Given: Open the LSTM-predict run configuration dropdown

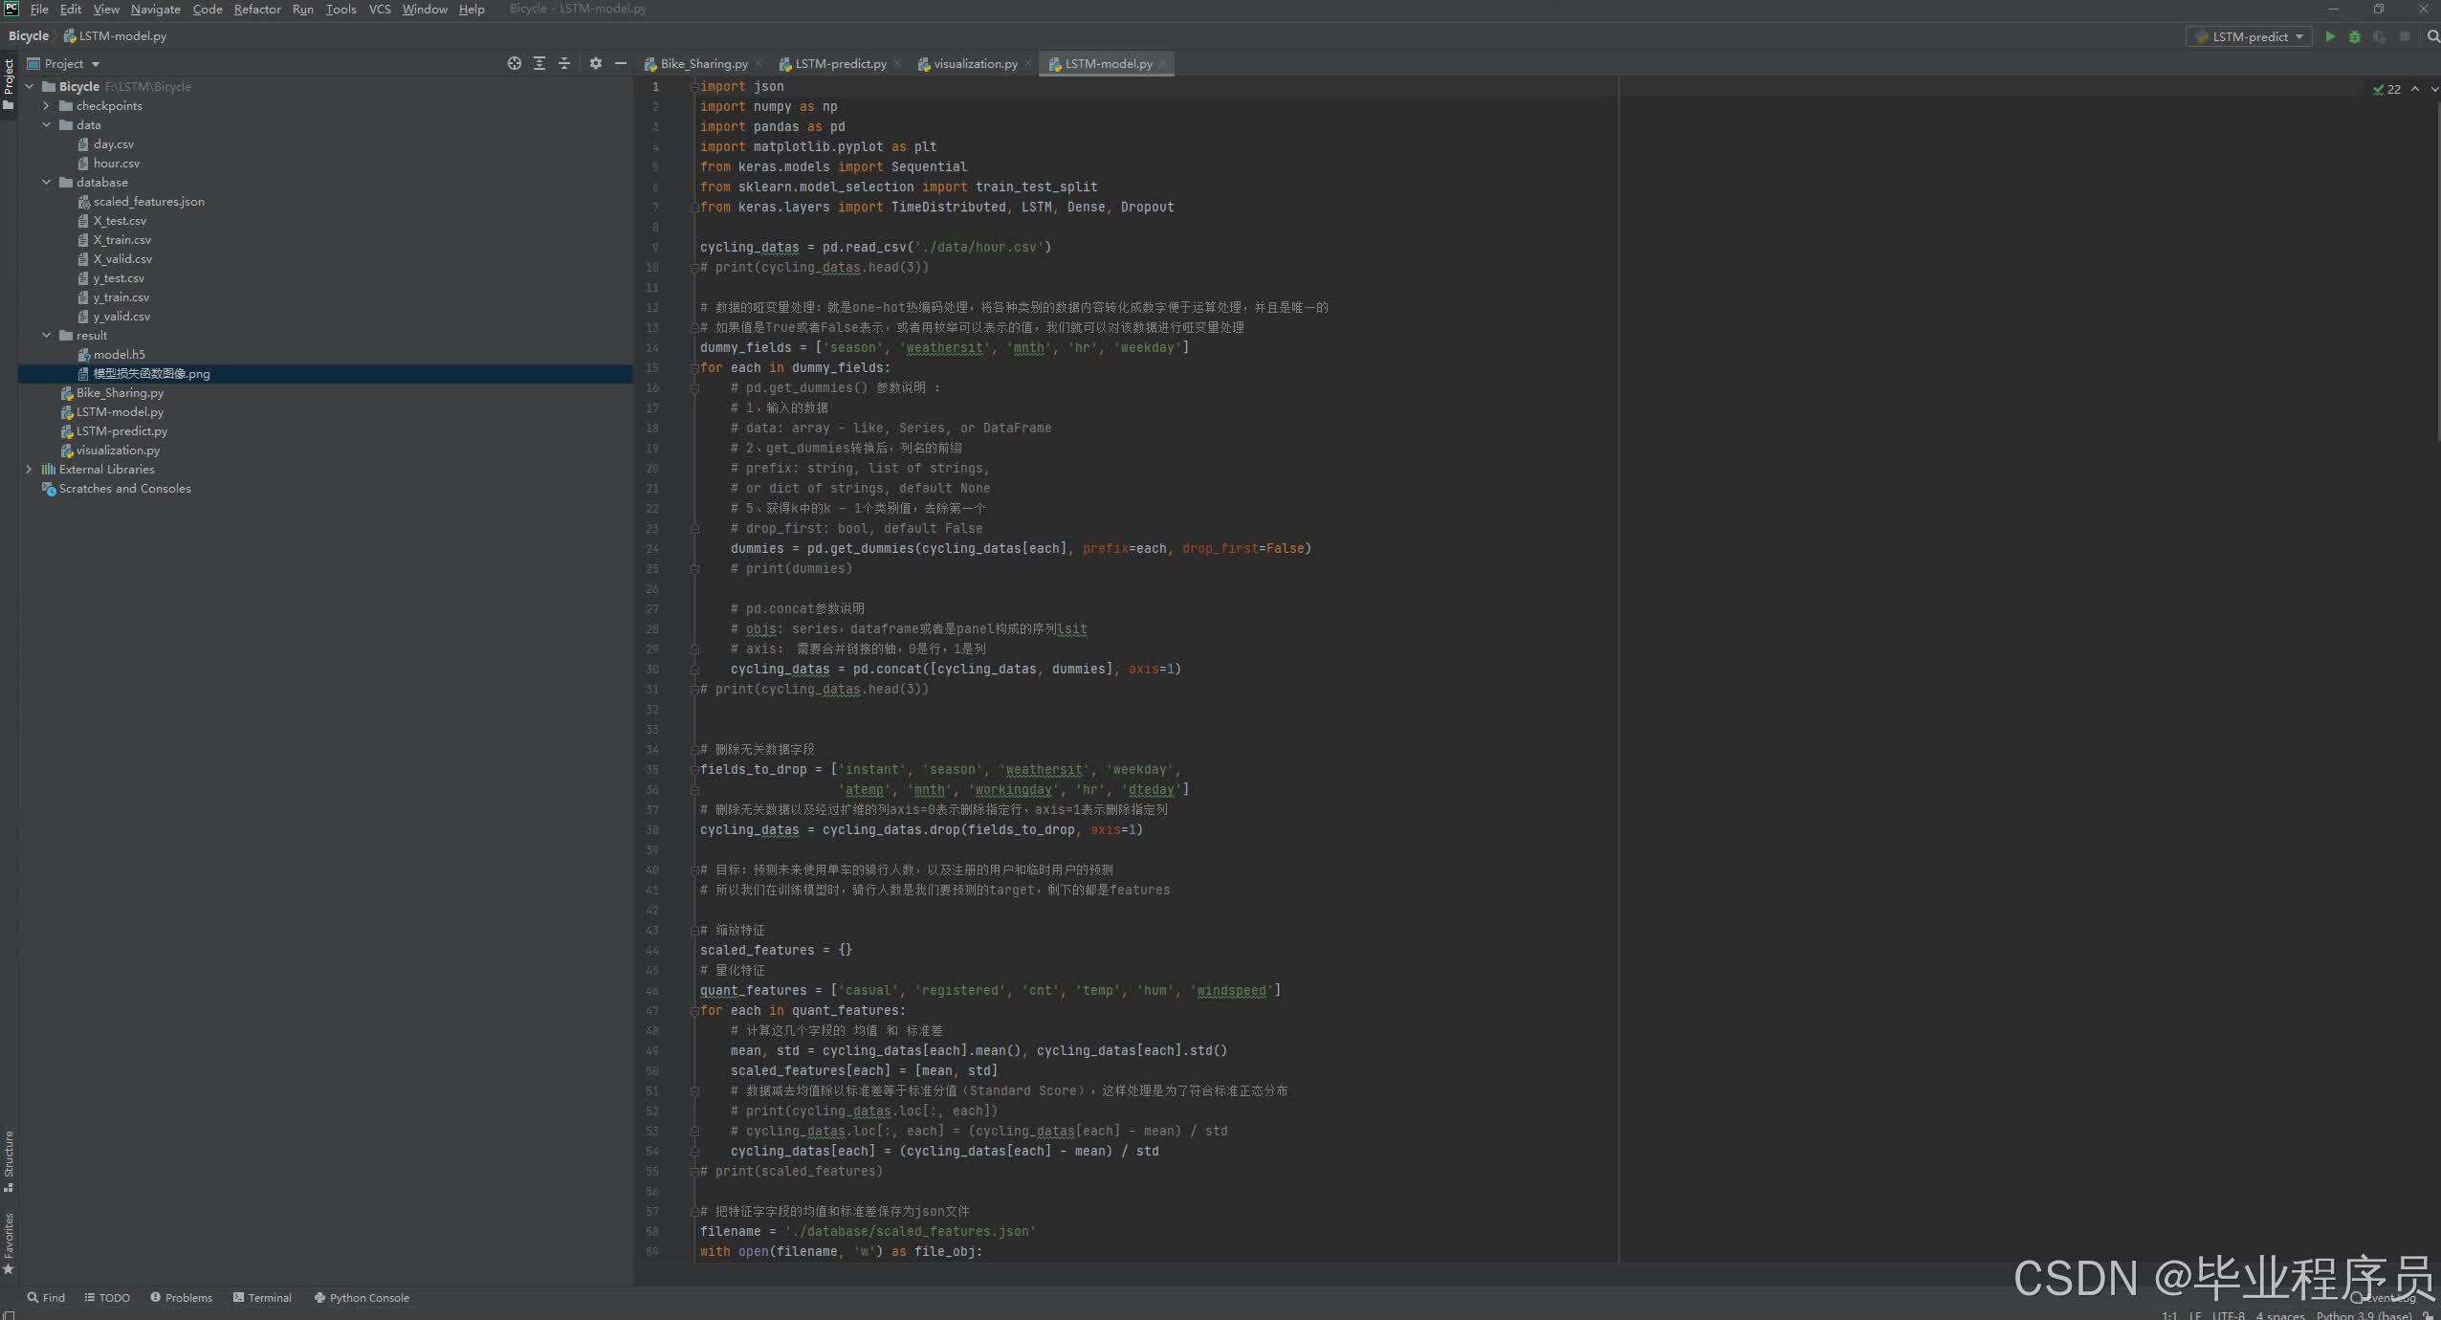Looking at the screenshot, I should 2249,36.
